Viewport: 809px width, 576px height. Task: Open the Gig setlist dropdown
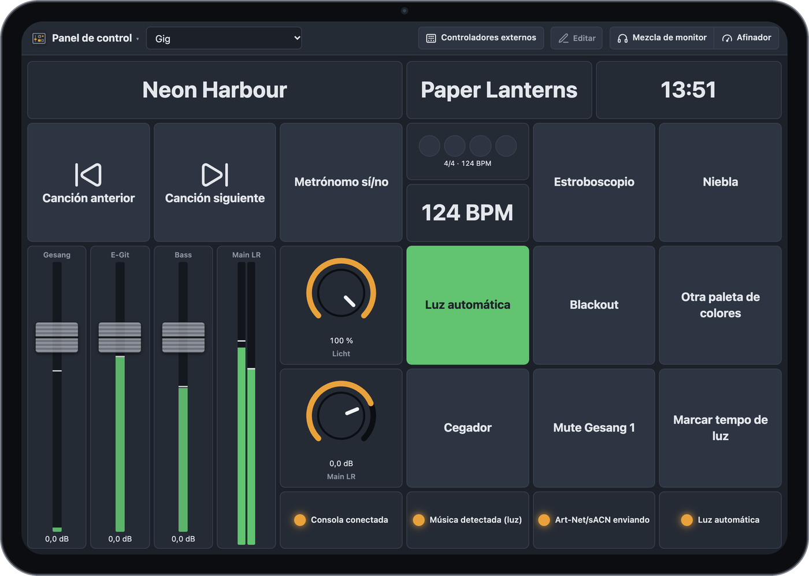coord(224,38)
